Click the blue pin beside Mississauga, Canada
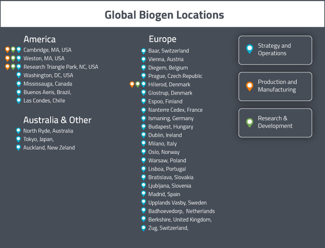This screenshot has width=325, height=248. 19,84
